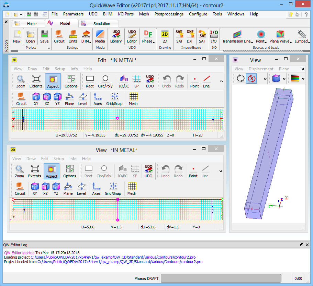
Task: Click the Mesh icon in Edit window
Action: (133, 99)
